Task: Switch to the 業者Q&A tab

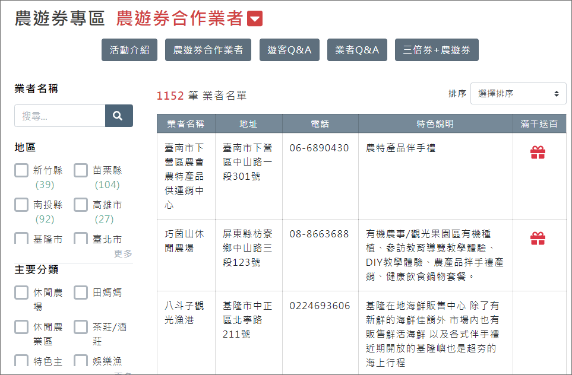Action: click(357, 50)
